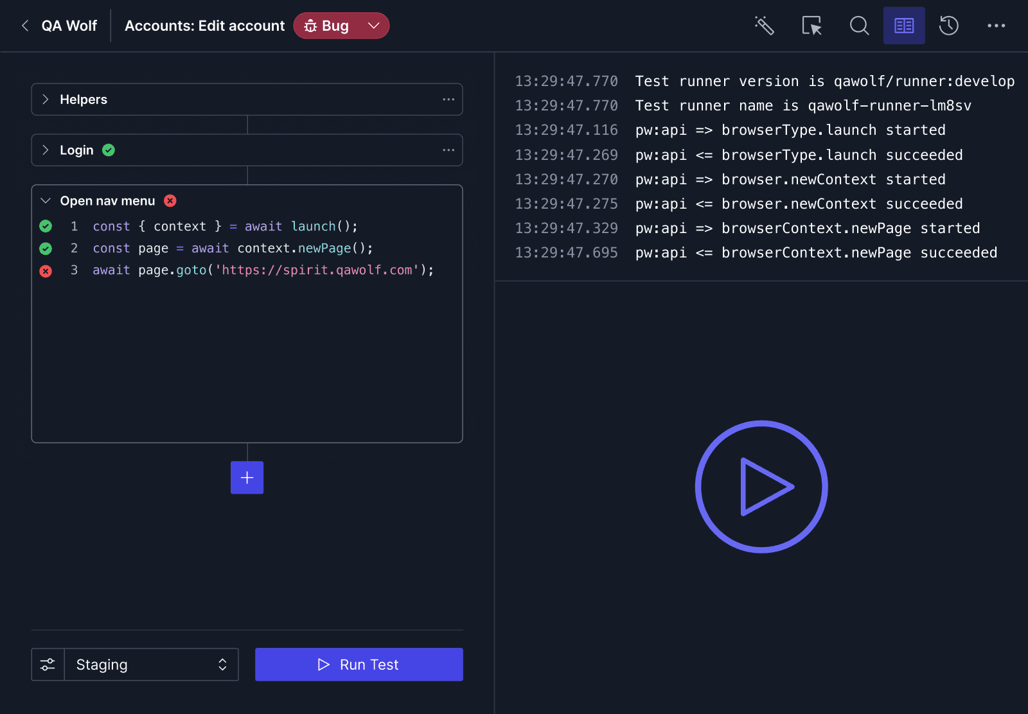Open the Bug status dropdown
The width and height of the screenshot is (1028, 714).
click(x=375, y=26)
